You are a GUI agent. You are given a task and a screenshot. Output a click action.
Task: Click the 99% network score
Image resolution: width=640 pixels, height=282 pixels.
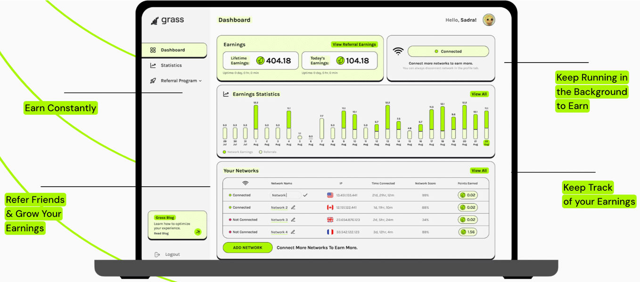pyautogui.click(x=425, y=195)
